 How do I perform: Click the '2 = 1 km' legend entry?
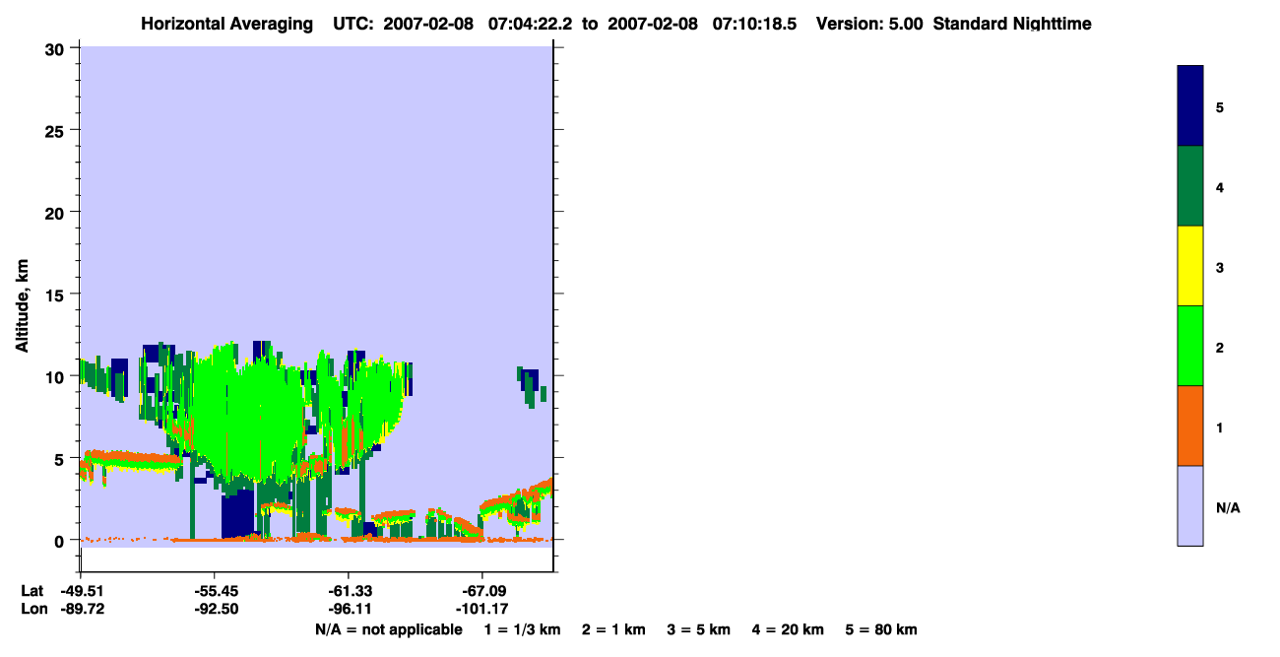point(613,629)
